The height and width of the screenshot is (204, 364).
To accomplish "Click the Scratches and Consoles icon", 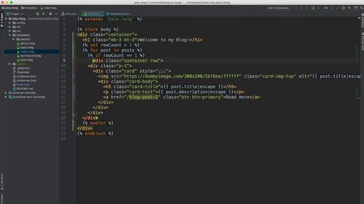I will coord(10,97).
